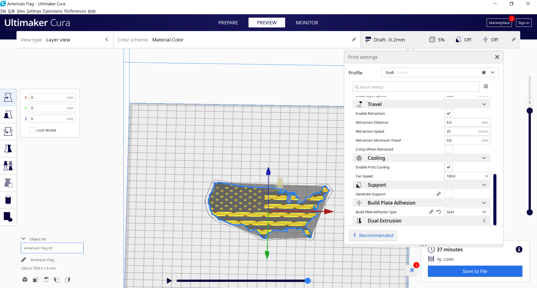This screenshot has height=288, width=537.
Task: Open the Settings menu
Action: [34, 11]
